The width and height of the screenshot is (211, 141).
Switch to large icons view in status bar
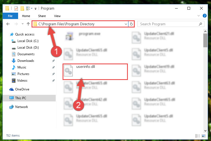[204, 136]
